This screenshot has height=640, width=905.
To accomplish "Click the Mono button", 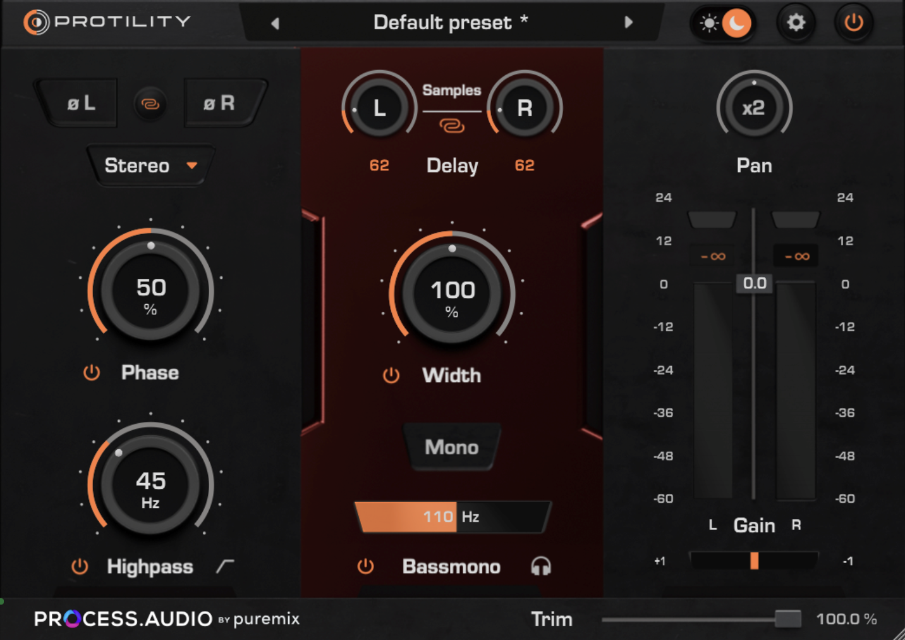I will click(x=452, y=447).
